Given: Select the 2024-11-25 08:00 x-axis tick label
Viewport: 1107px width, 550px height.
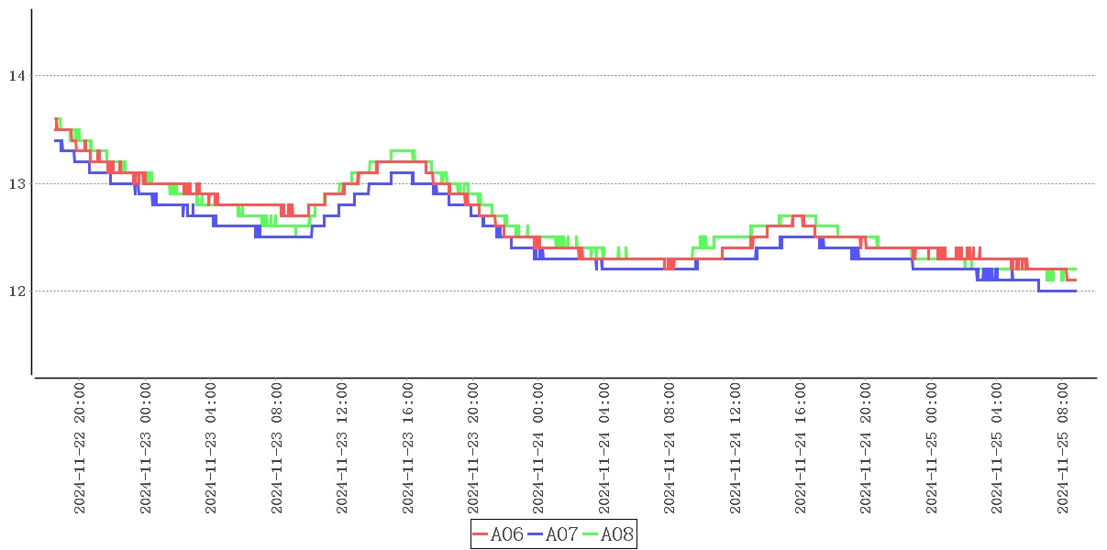Looking at the screenshot, I should [x=1064, y=448].
